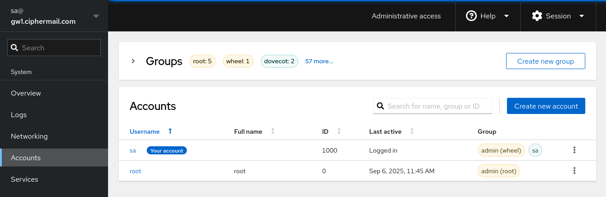Viewport: 606px width, 197px height.
Task: Click Create new group button
Action: coord(545,61)
